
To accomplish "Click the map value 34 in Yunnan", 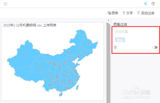I will coord(49,85).
